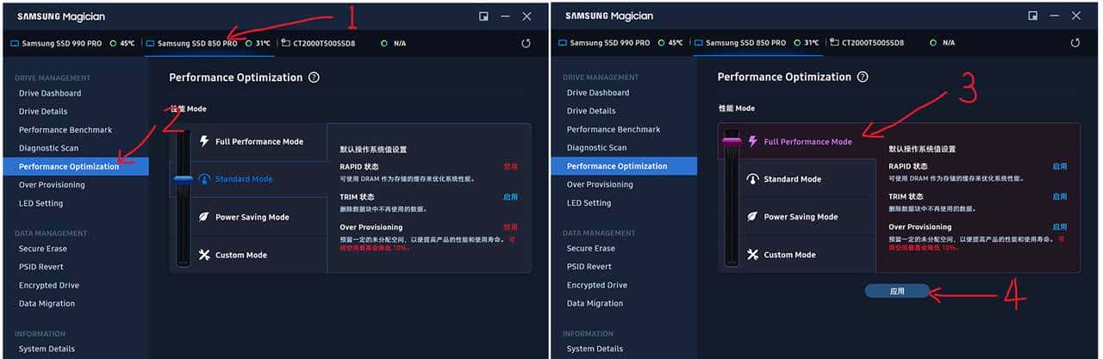Click the purple lightning bolt icon in right window
1103x359 pixels.
pos(752,141)
